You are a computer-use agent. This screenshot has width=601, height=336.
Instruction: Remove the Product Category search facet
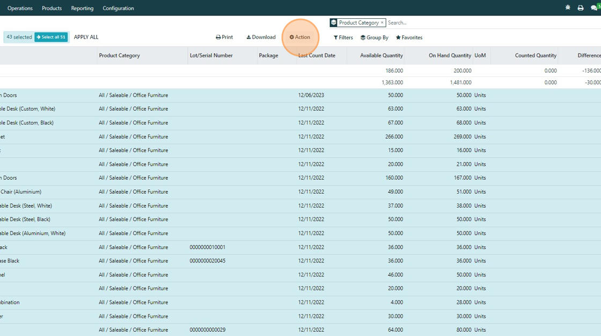(382, 23)
